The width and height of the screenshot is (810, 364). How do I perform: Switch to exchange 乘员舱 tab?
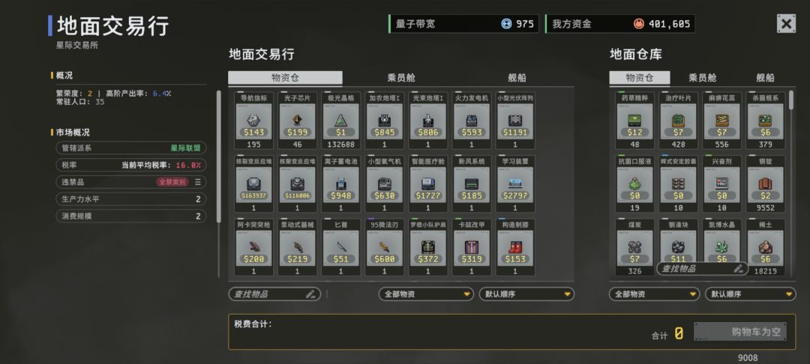(x=401, y=78)
